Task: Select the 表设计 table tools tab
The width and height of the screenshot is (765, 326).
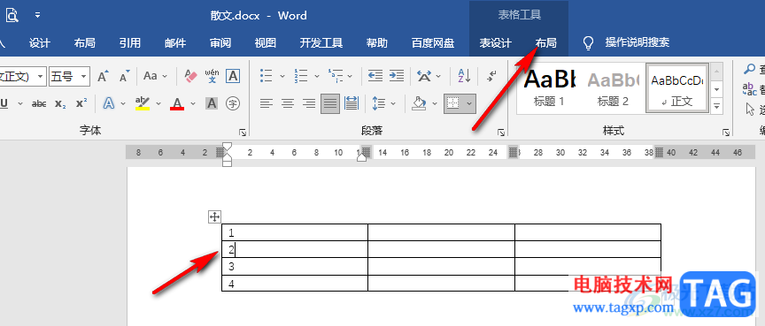Action: pos(495,42)
